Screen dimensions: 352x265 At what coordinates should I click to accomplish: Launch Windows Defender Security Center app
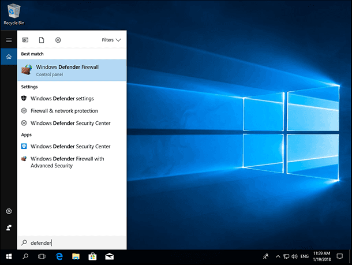tap(72, 147)
